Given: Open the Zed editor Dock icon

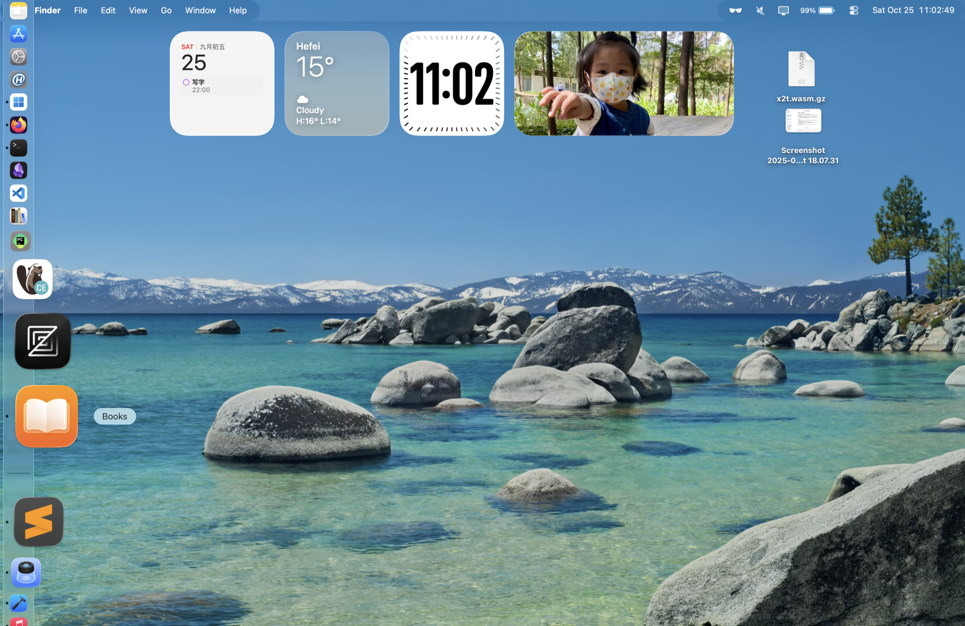Looking at the screenshot, I should pos(43,341).
